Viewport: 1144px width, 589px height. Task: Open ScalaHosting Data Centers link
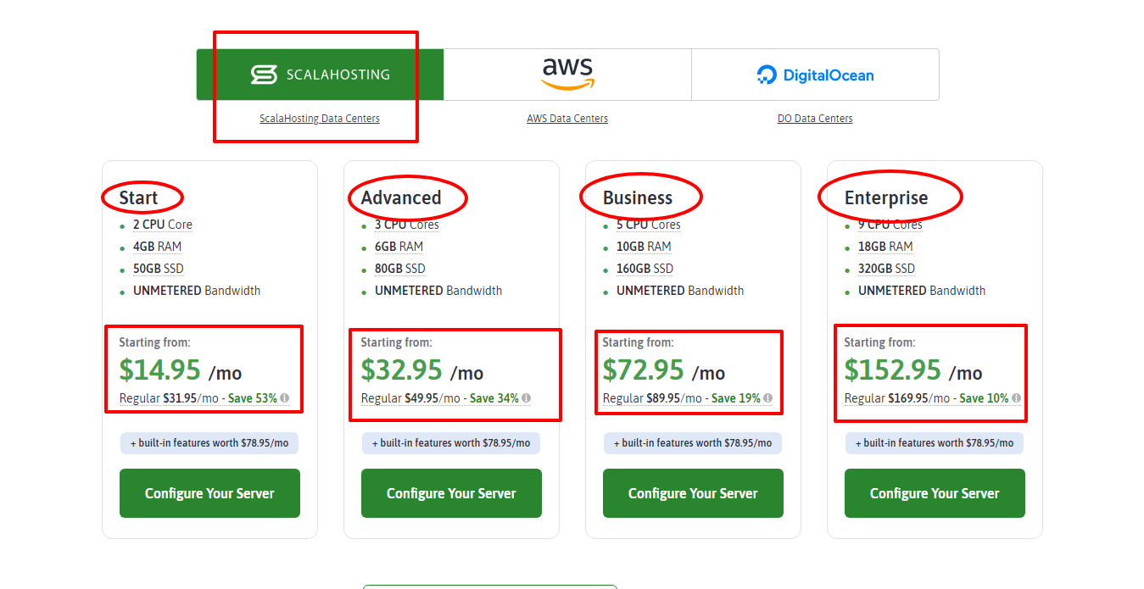click(x=320, y=119)
